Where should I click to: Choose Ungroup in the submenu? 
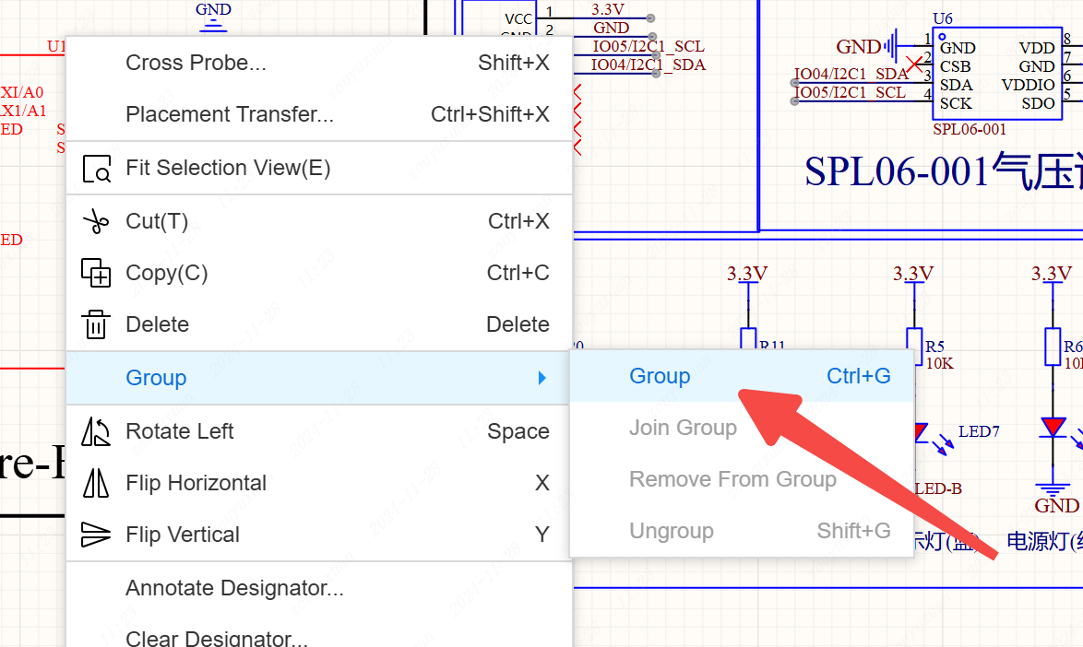[671, 531]
